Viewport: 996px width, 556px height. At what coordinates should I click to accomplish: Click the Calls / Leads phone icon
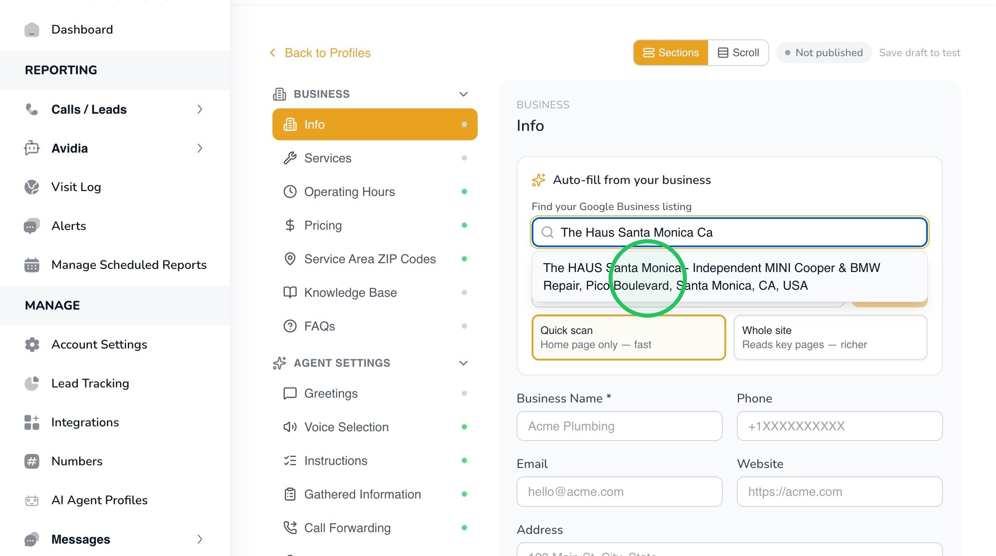point(32,109)
